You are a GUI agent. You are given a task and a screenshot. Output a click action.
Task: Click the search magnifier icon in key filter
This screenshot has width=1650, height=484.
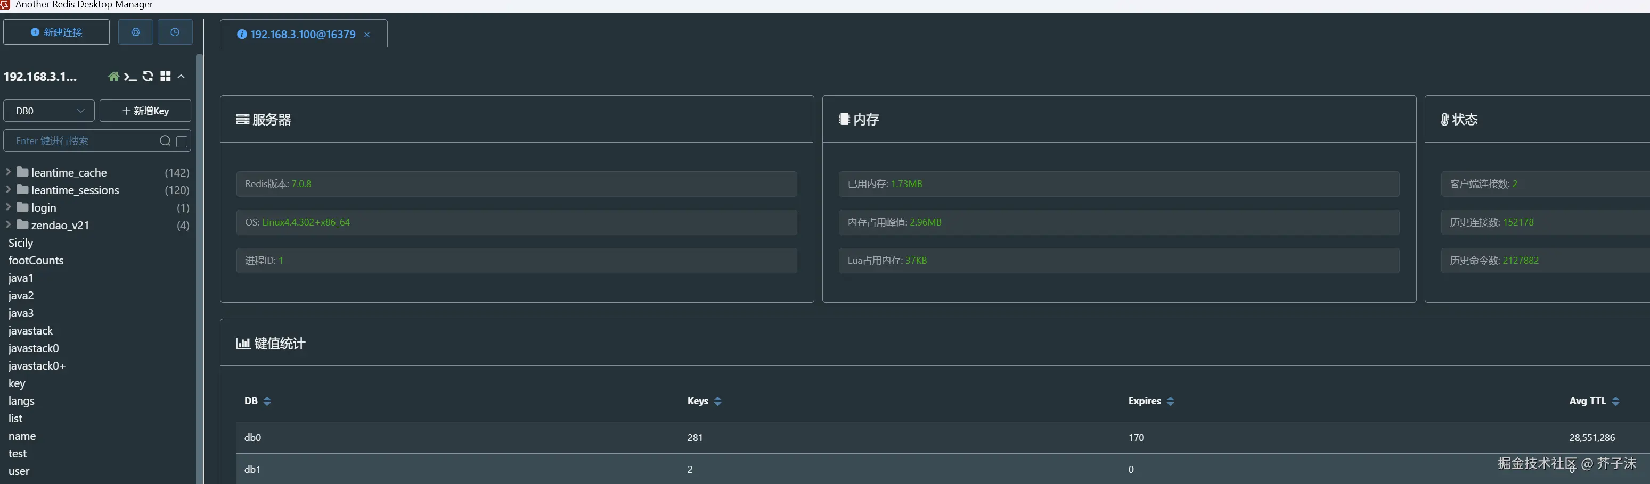click(x=165, y=140)
